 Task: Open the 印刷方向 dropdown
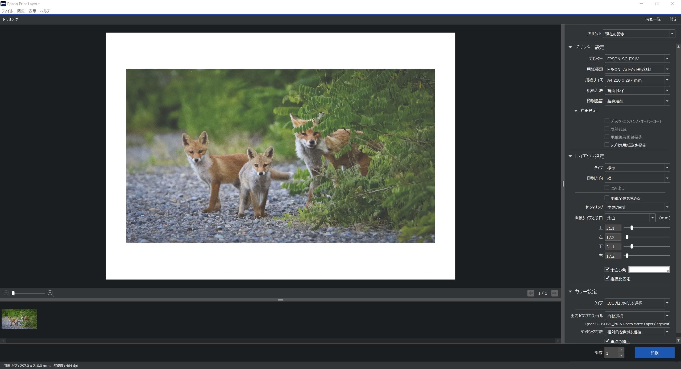637,178
